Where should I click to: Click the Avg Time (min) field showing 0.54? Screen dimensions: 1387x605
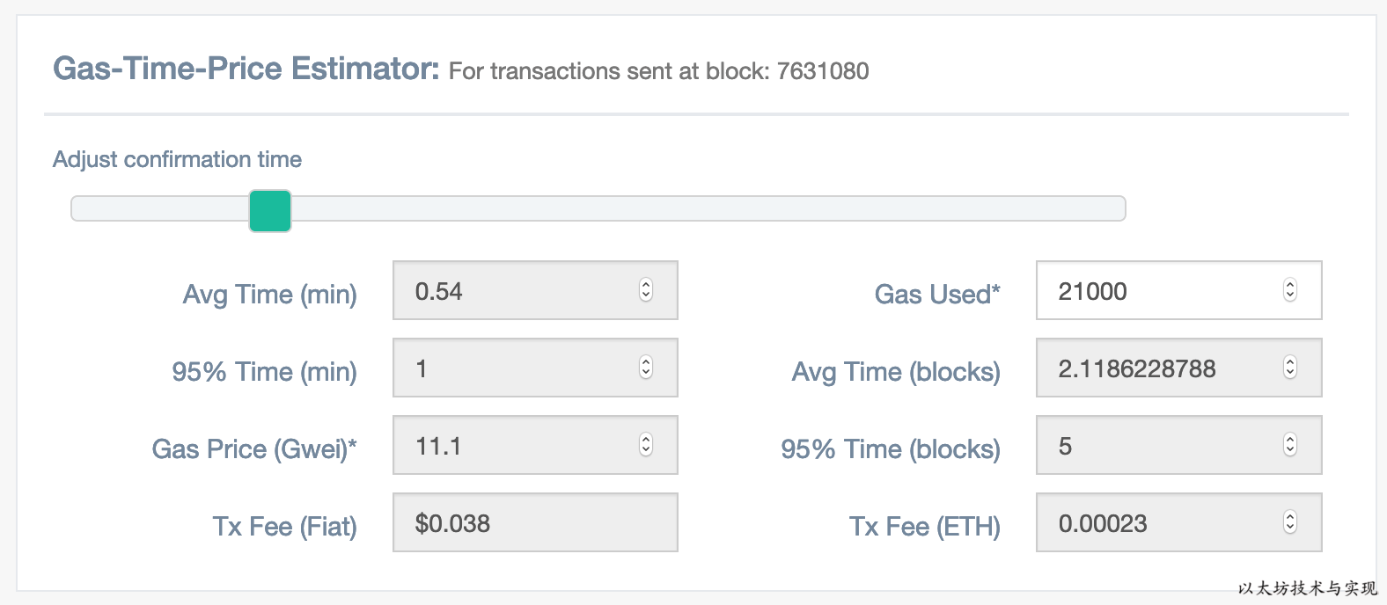tap(519, 291)
